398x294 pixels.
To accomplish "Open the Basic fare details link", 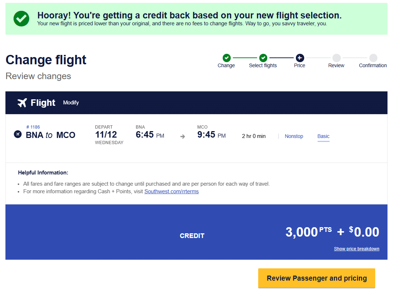I will click(323, 136).
